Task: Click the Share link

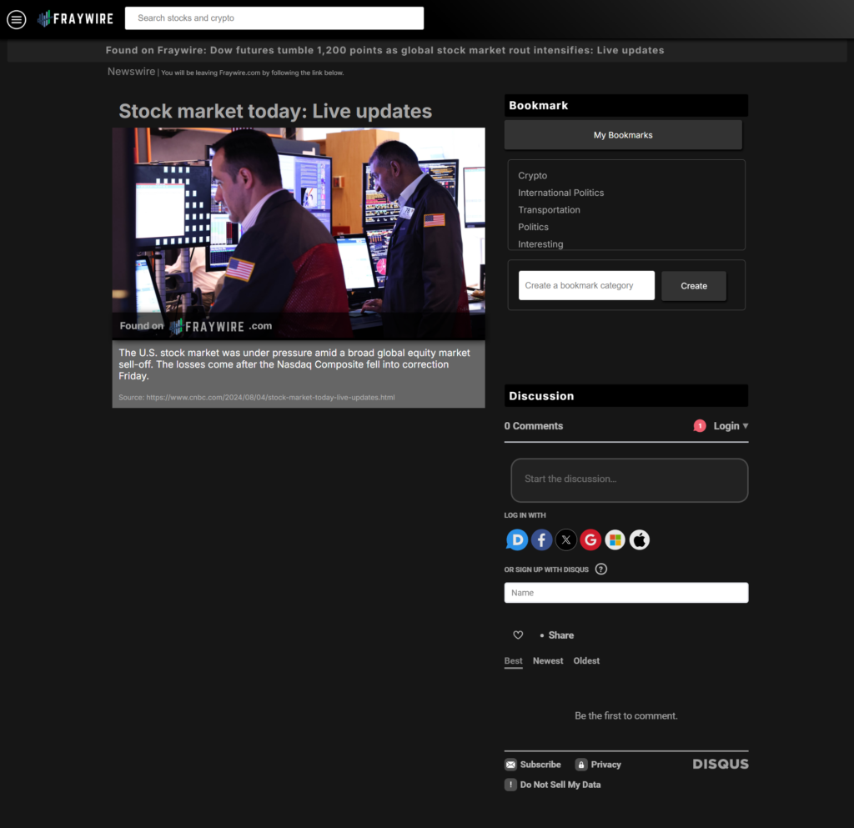Action: point(561,635)
